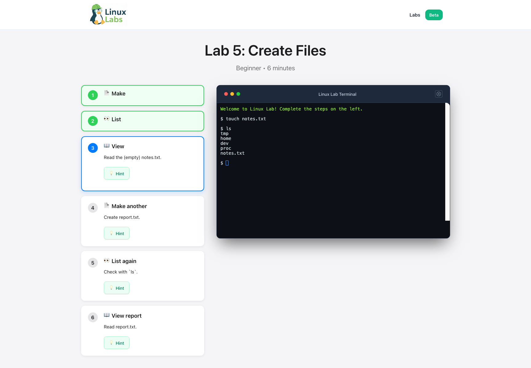
Task: Click the terminal welcome message
Action: (x=291, y=109)
